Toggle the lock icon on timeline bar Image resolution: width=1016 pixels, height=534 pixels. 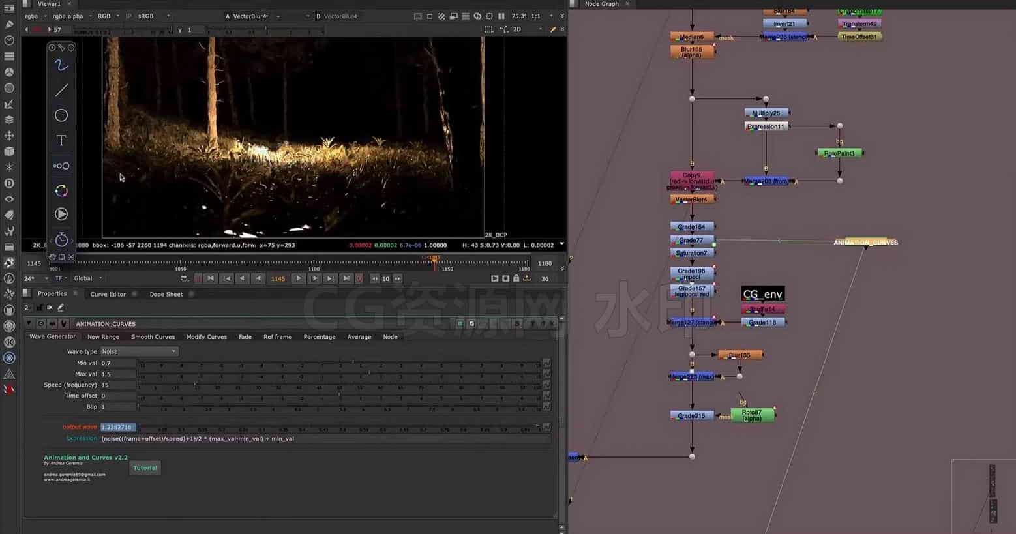[516, 278]
